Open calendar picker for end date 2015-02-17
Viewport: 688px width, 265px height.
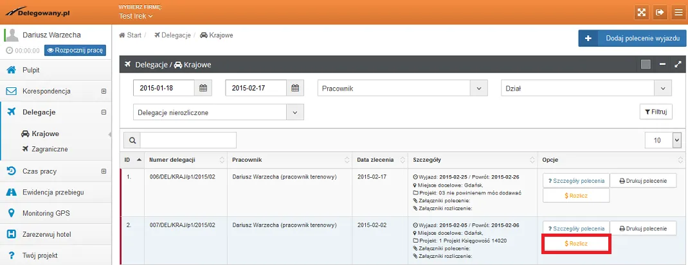pos(295,88)
